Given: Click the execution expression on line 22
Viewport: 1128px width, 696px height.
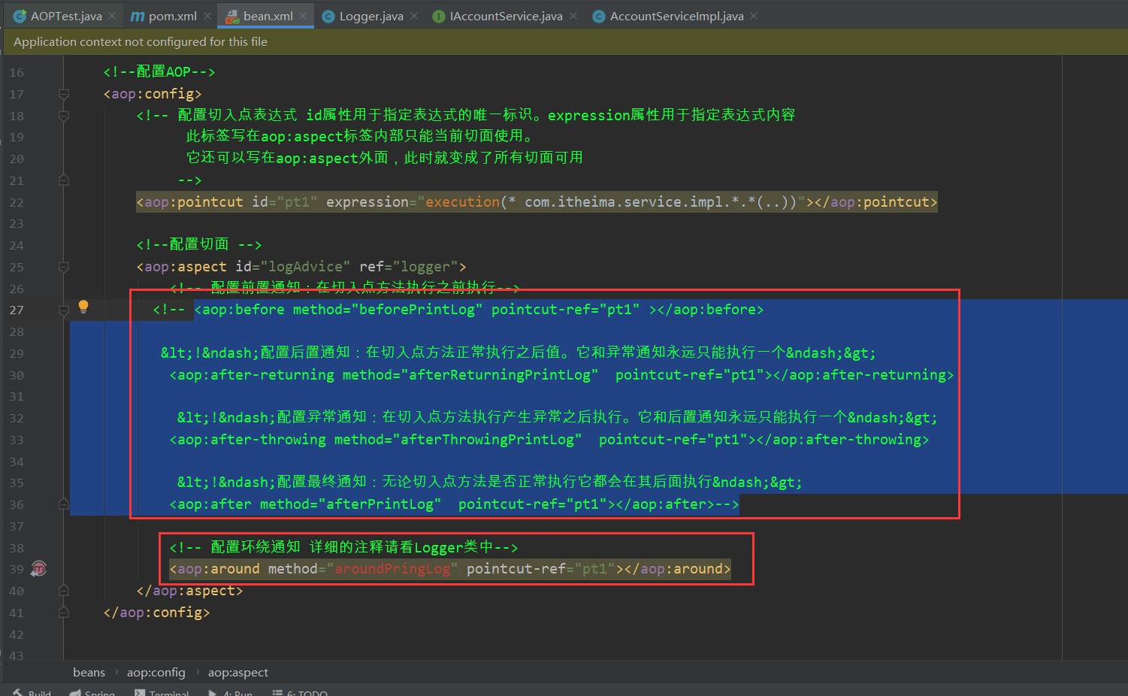Looking at the screenshot, I should point(611,202).
